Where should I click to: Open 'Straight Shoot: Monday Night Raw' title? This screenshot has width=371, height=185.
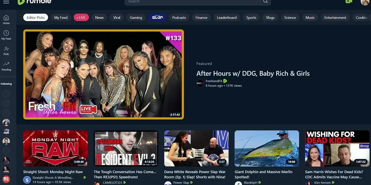(x=53, y=172)
